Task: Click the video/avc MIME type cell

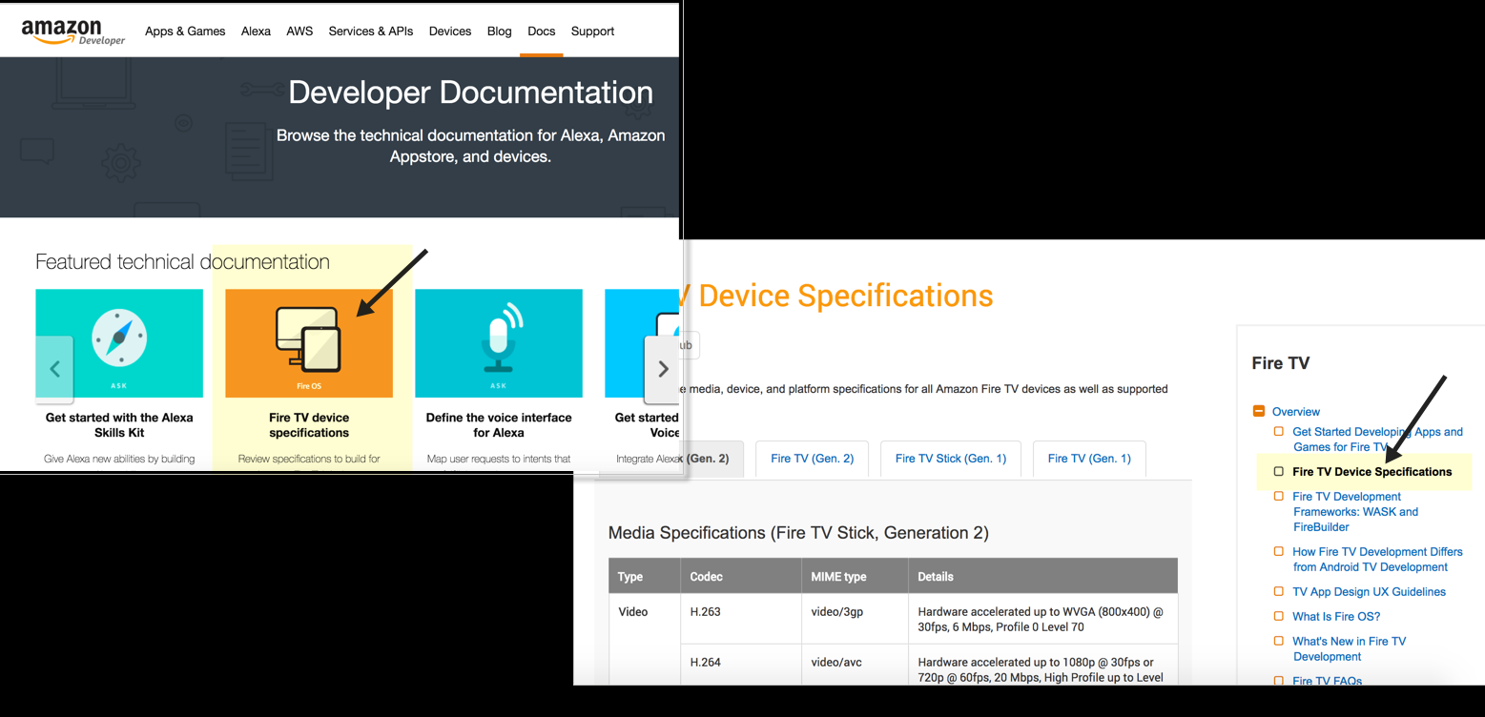Action: 855,666
